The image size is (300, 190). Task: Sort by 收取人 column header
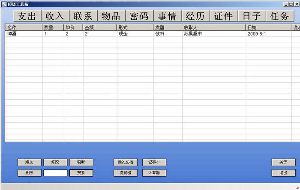[214, 27]
